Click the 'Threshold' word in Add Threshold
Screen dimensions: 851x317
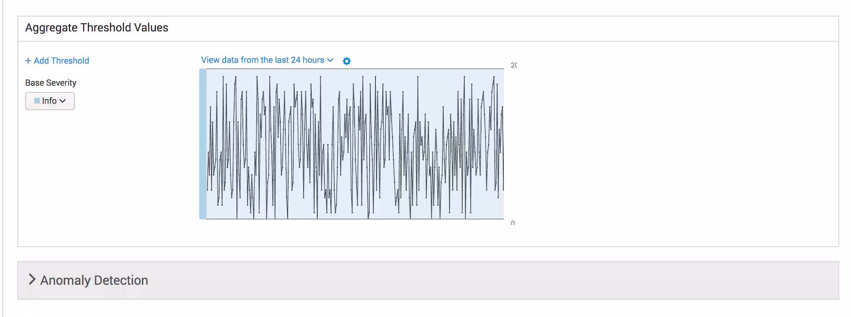coord(70,61)
